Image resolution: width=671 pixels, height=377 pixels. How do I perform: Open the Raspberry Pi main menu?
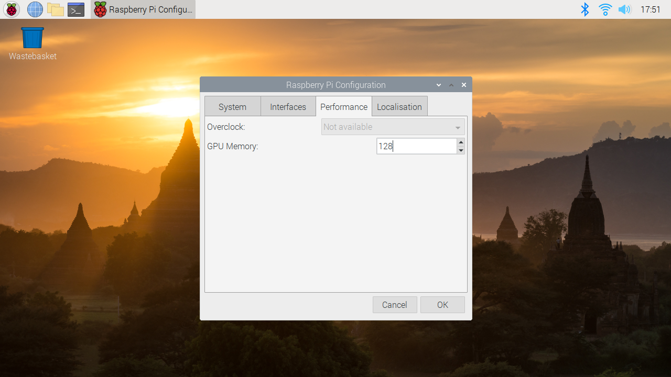12,9
